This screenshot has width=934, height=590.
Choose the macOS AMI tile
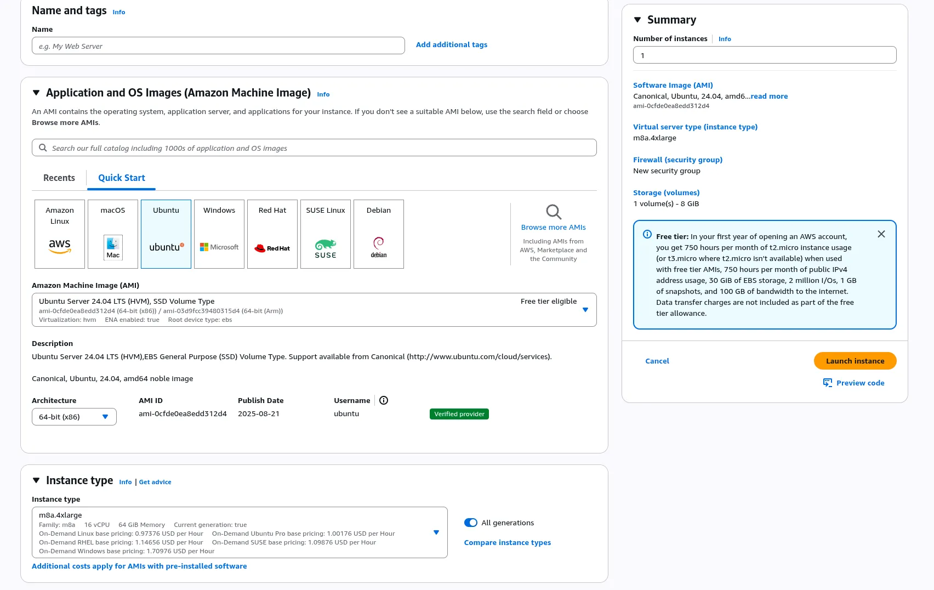(113, 234)
